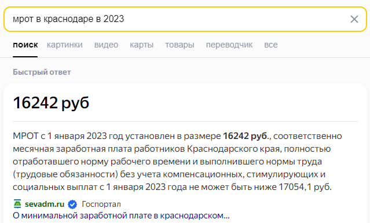This screenshot has width=370, height=223.
Task: Click the Быстрый ответ label
Action: [42, 72]
